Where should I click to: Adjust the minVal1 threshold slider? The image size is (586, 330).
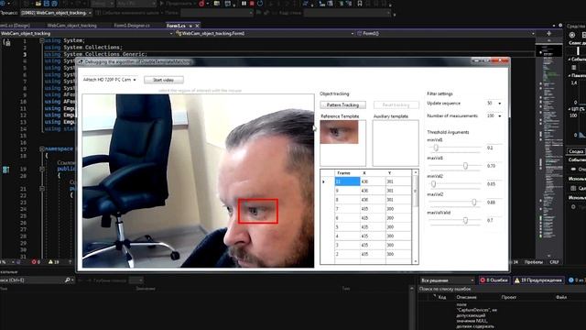point(436,148)
